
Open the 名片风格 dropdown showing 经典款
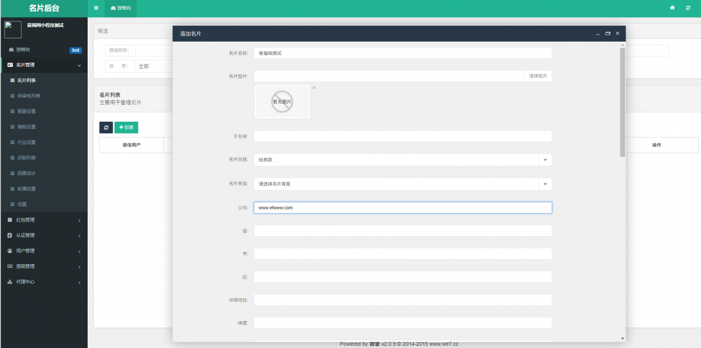(x=403, y=160)
